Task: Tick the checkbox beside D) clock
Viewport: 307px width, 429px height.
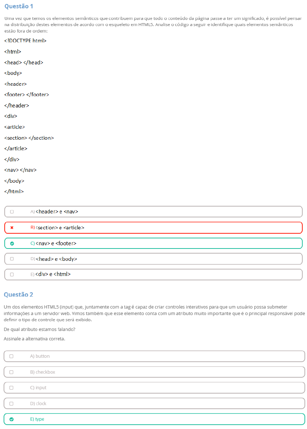Action: click(x=12, y=404)
